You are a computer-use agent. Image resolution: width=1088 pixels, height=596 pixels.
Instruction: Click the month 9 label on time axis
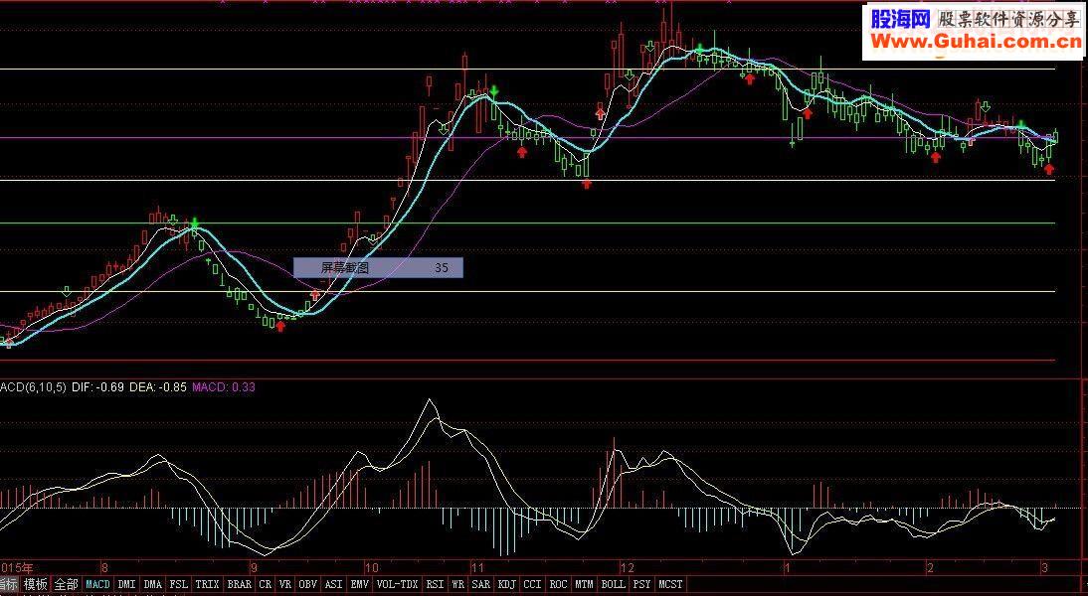[254, 567]
